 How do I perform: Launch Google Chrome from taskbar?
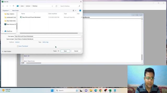pyautogui.click(x=100, y=90)
